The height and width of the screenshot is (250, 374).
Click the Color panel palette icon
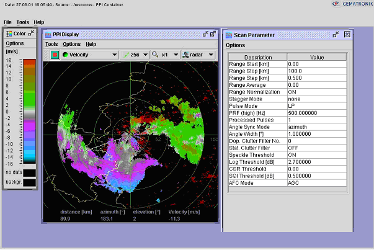(x=9, y=33)
